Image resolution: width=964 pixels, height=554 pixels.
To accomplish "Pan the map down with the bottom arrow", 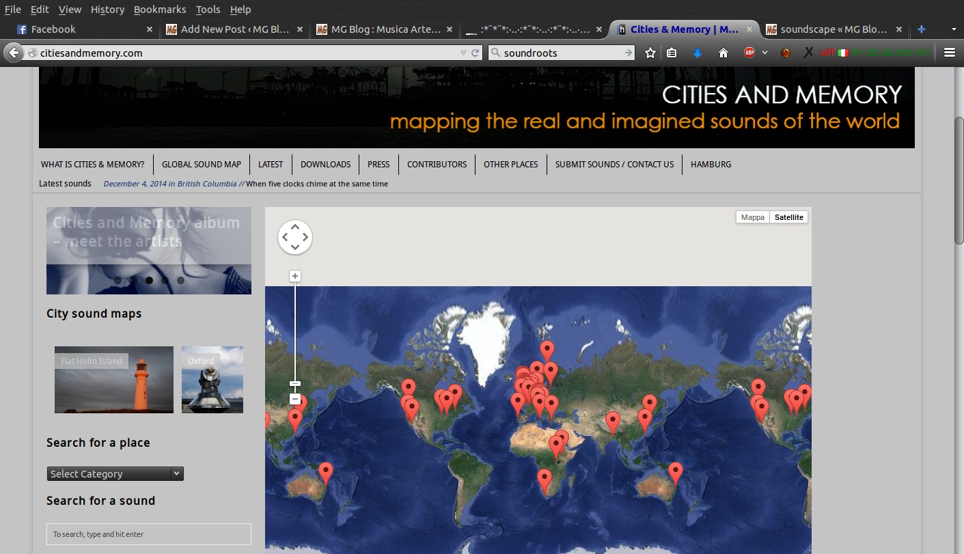I will click(x=295, y=247).
